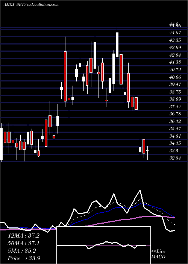Click inside the MACD inset chart

(103, 245)
